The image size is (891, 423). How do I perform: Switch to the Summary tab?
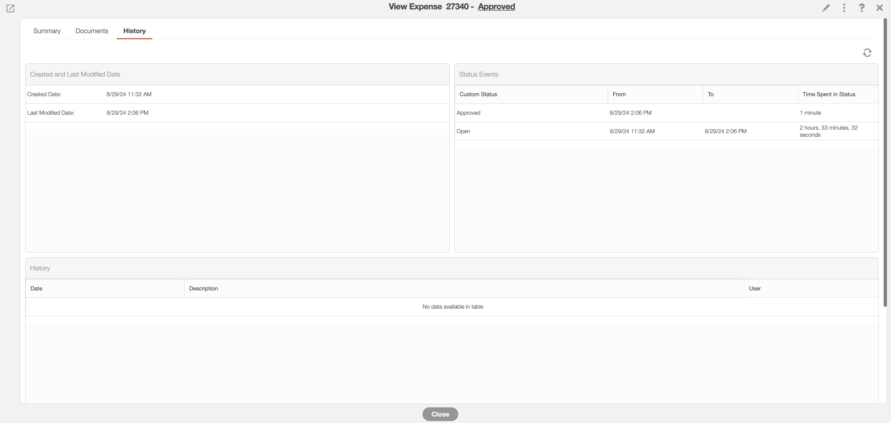pyautogui.click(x=47, y=31)
